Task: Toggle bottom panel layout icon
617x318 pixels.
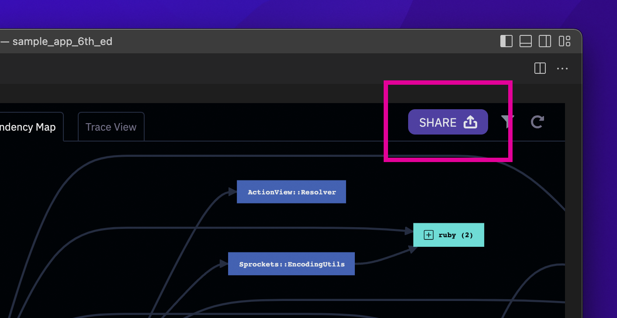Action: point(525,41)
